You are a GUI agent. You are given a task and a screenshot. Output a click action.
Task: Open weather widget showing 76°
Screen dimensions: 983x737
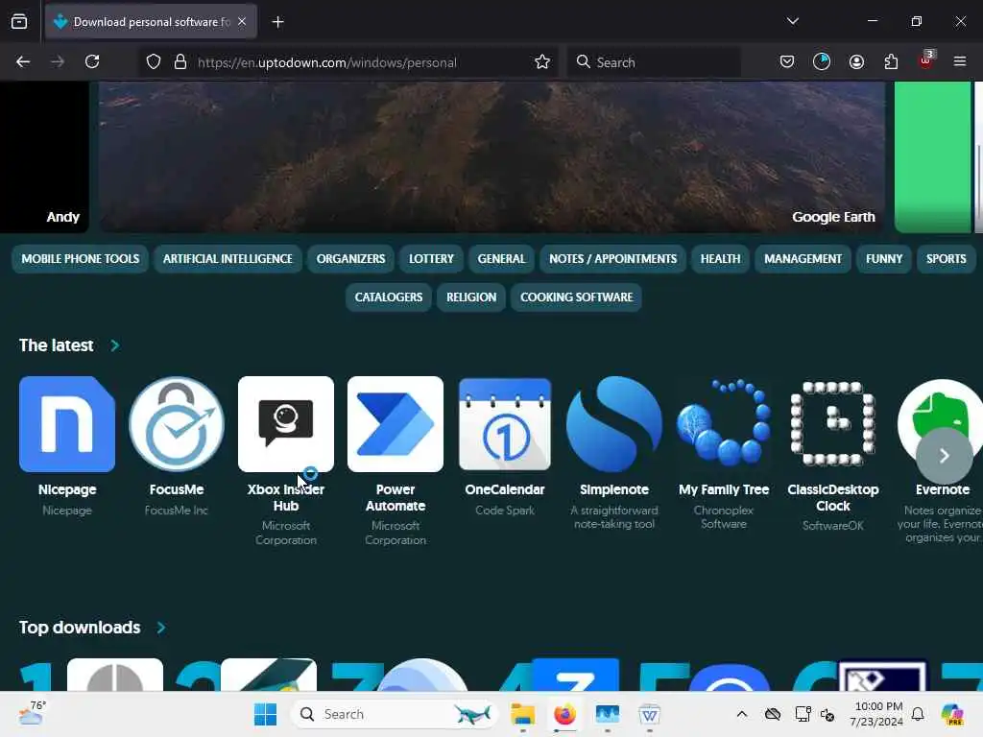[x=32, y=714]
